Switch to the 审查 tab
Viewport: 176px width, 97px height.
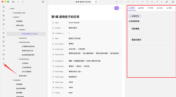(x=169, y=8)
